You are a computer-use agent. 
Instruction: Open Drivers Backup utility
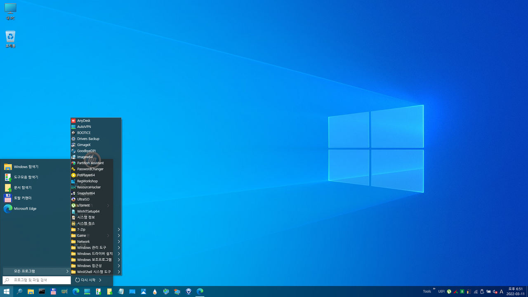[x=96, y=139]
